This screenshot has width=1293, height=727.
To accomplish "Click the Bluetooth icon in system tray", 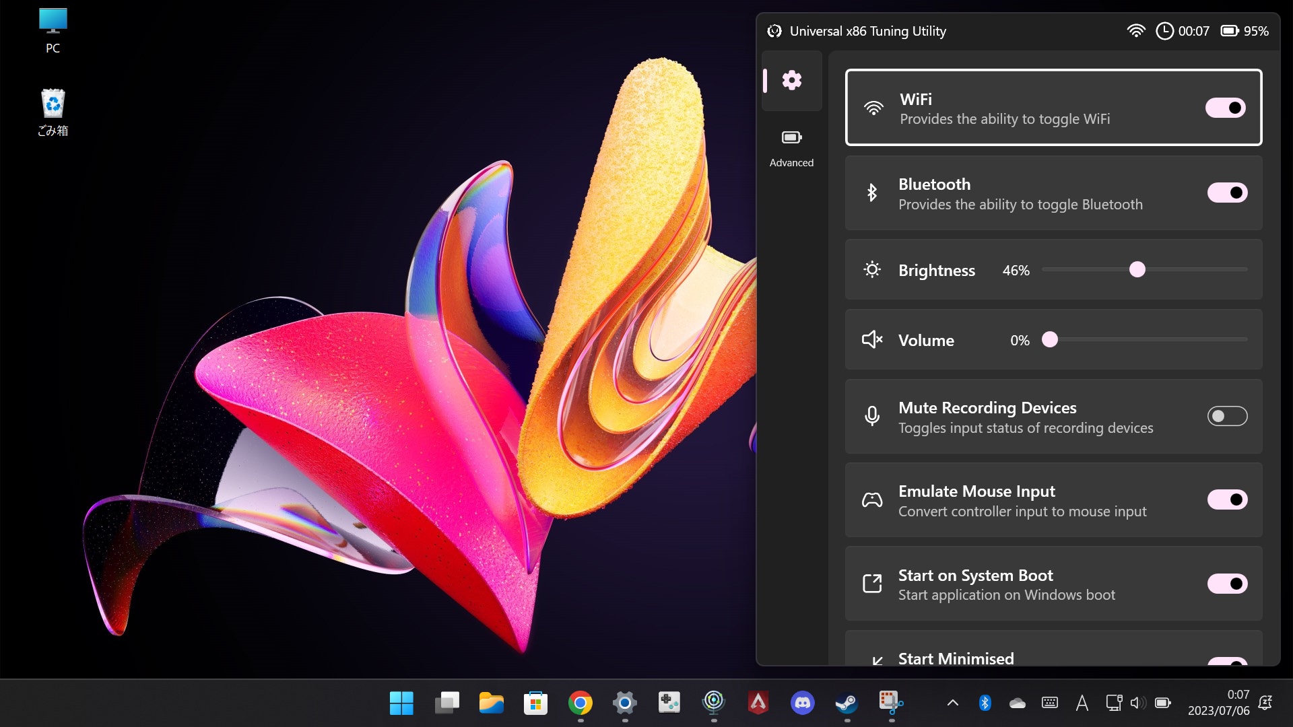I will point(985,703).
